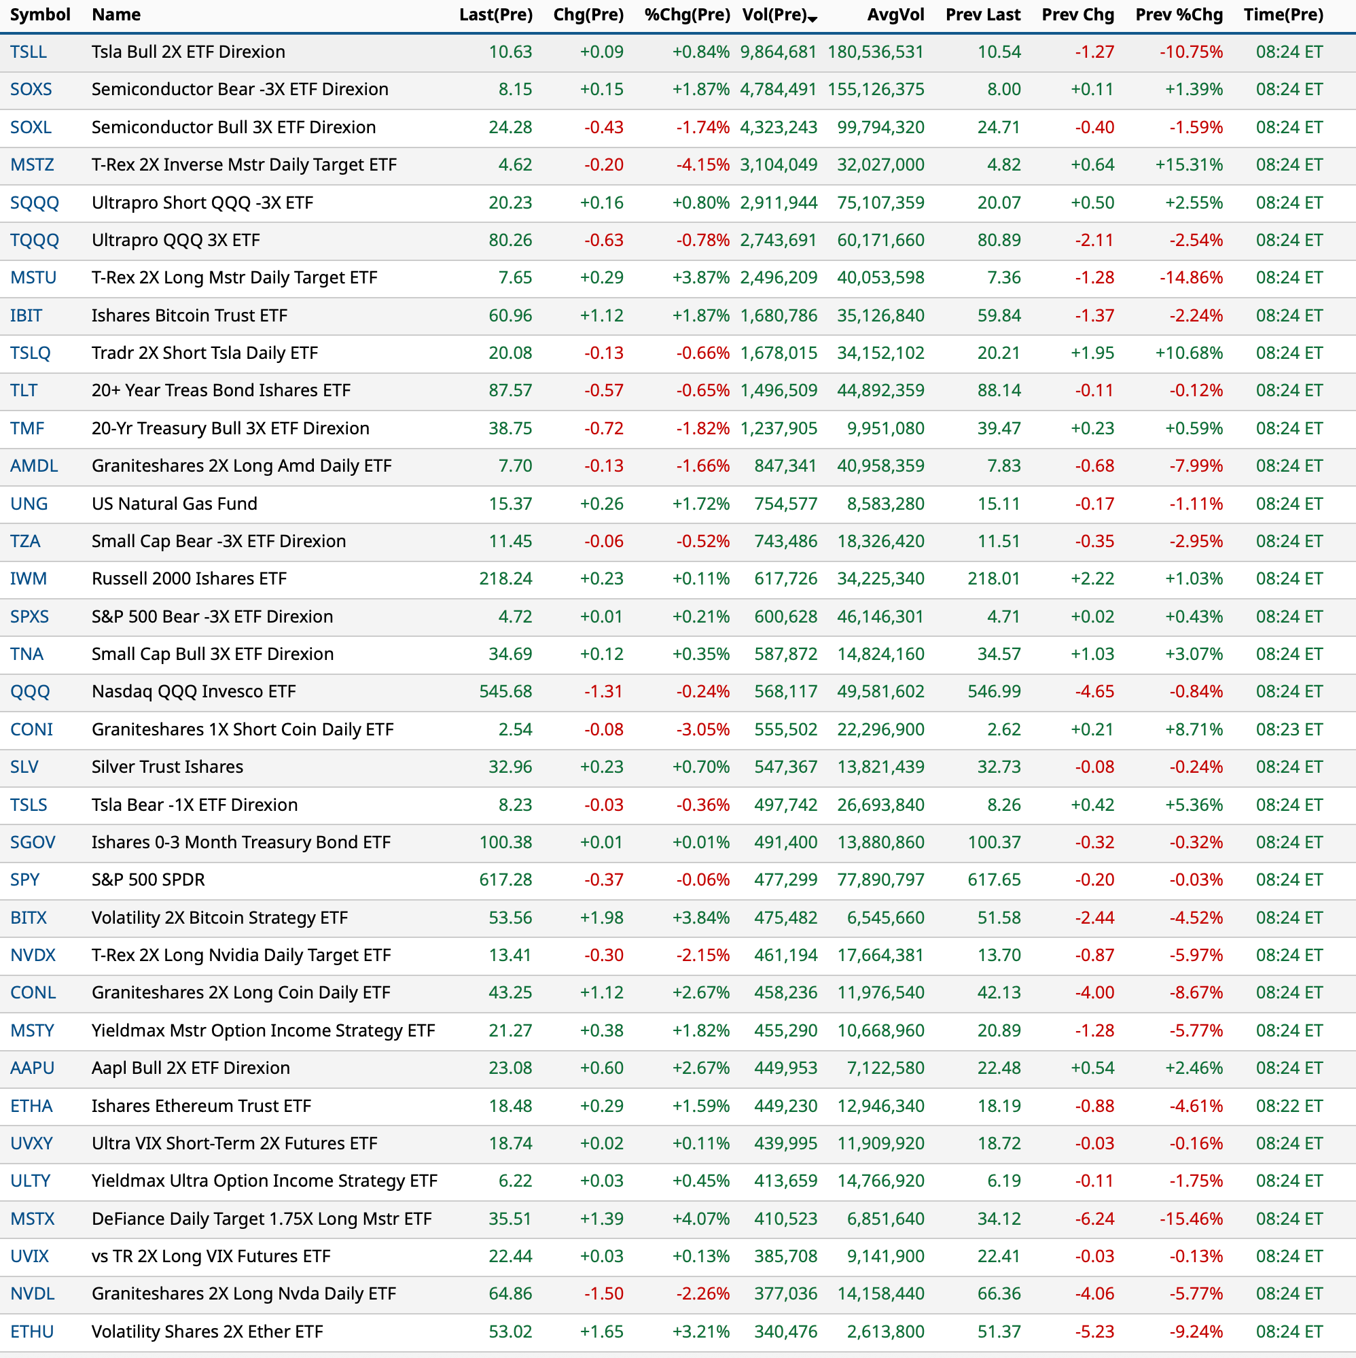Sort by Last(Pre) column header

[x=495, y=15]
